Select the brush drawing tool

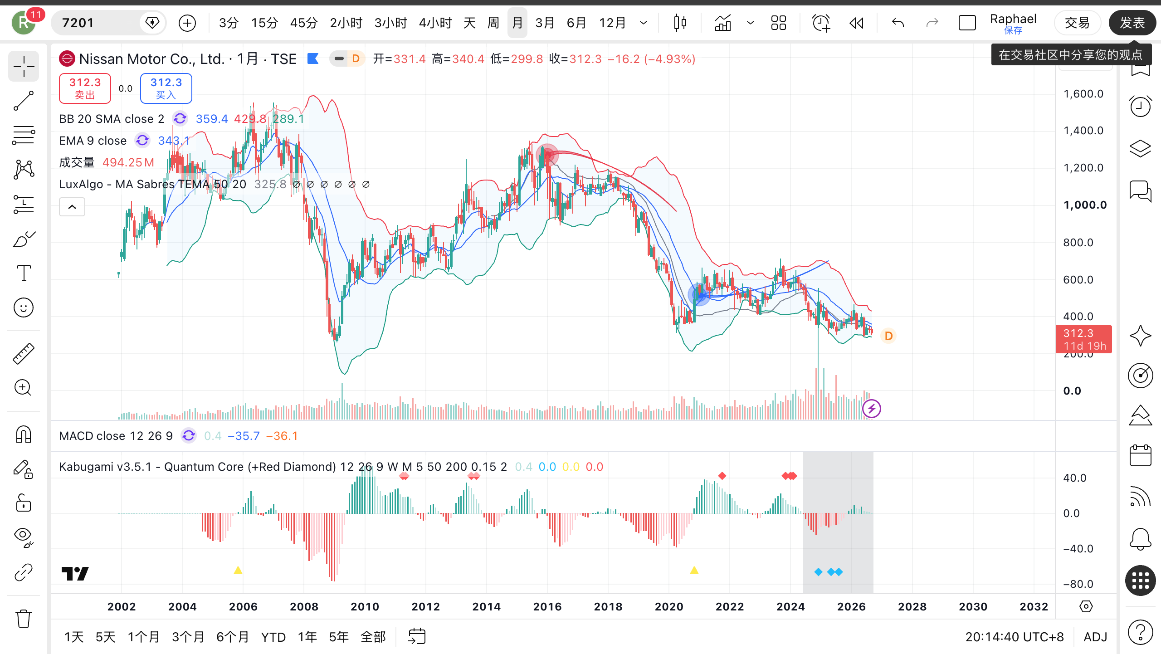tap(24, 239)
